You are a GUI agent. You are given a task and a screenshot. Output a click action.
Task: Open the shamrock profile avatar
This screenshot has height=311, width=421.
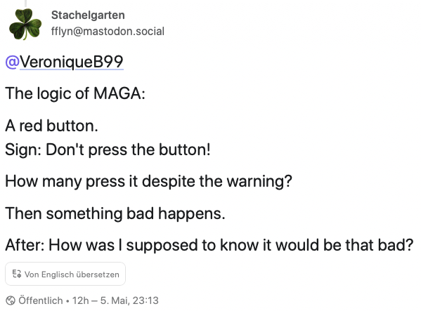coord(25,24)
